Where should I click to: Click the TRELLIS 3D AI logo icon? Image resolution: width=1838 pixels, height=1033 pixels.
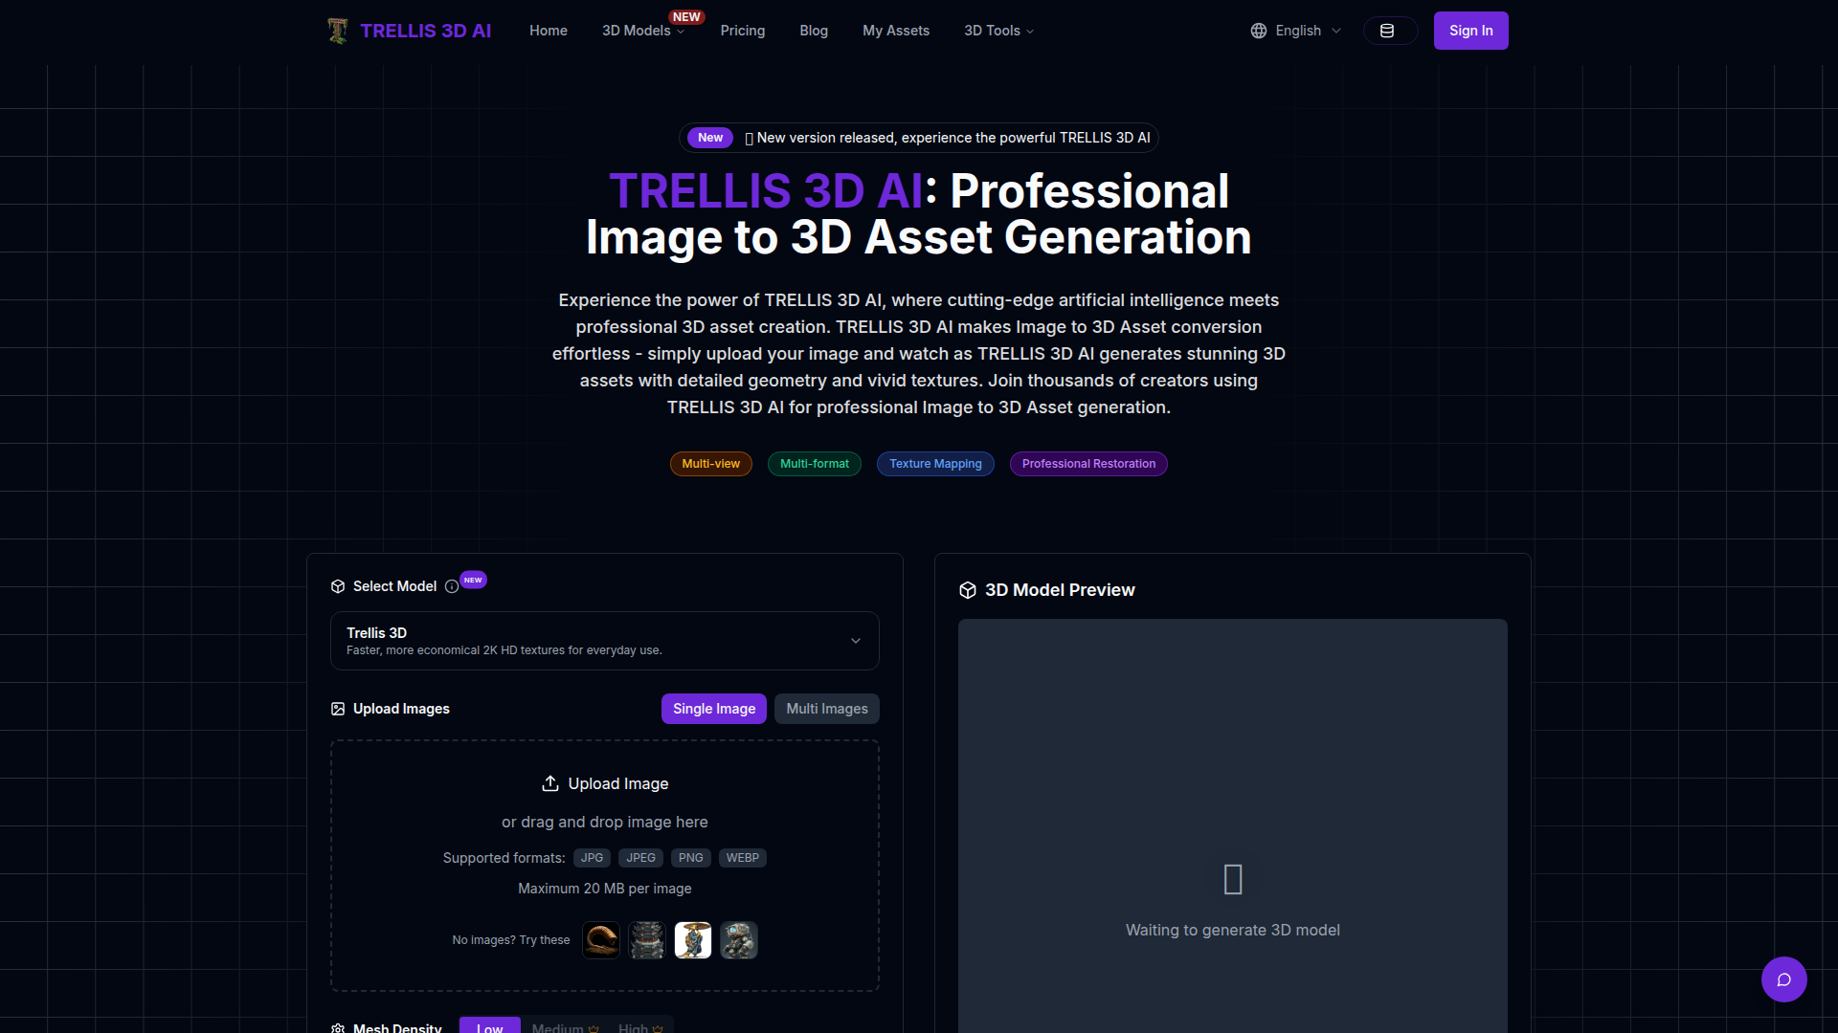(337, 31)
